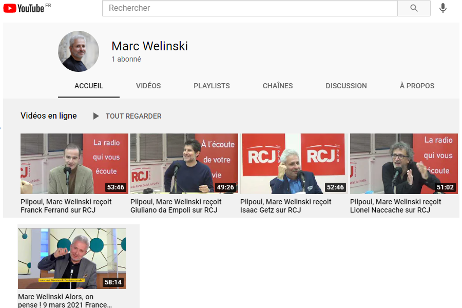Activate voice search with the microphone icon

click(442, 8)
